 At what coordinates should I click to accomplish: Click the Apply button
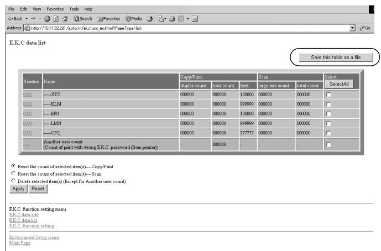tap(18, 189)
